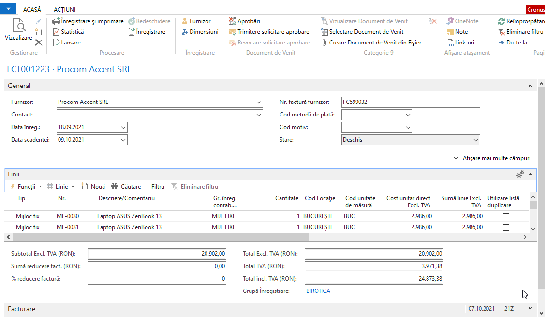Click the Descriere/Comentariu column header
545x320 pixels.
(x=127, y=198)
